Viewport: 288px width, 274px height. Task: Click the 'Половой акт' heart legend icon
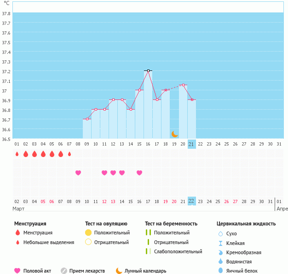tap(17, 271)
